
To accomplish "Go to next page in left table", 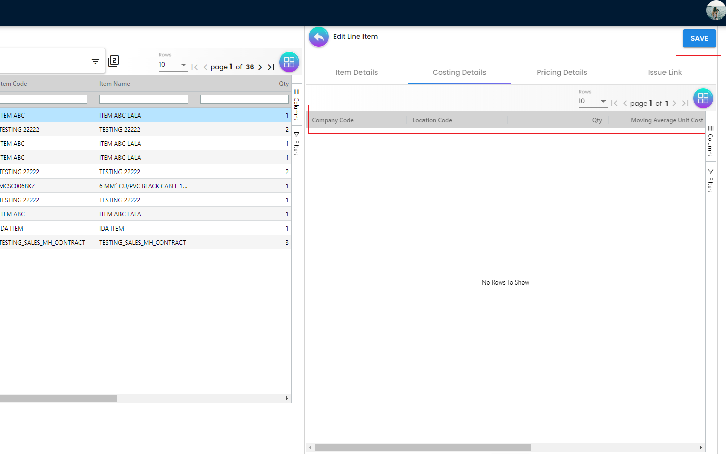I will tap(260, 67).
